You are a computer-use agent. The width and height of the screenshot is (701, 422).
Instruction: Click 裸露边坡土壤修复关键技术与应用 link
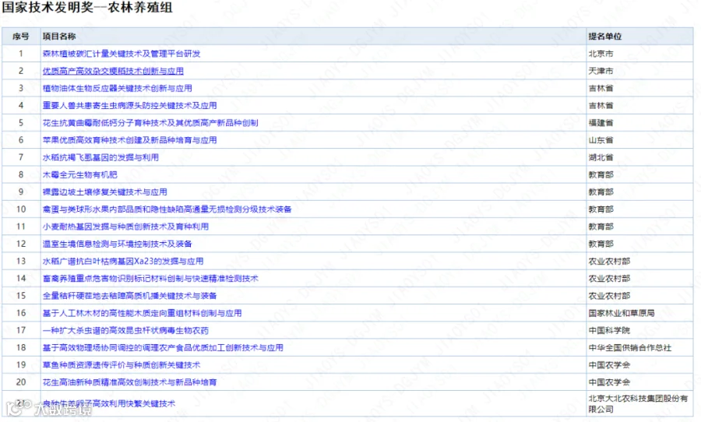(104, 192)
